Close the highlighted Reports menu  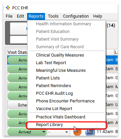tap(36, 16)
